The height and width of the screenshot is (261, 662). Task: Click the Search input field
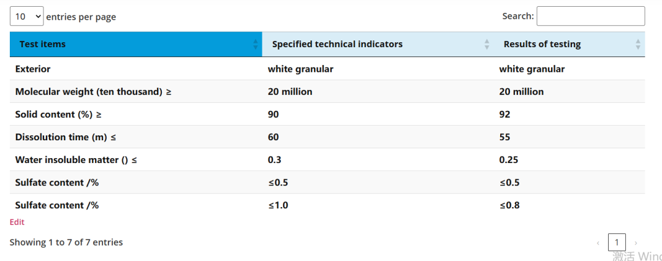point(591,16)
